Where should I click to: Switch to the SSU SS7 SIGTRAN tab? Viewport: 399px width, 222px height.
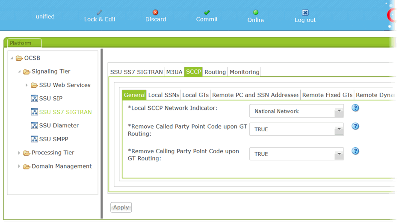pos(136,72)
